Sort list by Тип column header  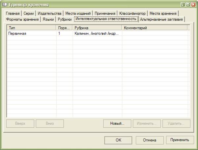point(31,28)
